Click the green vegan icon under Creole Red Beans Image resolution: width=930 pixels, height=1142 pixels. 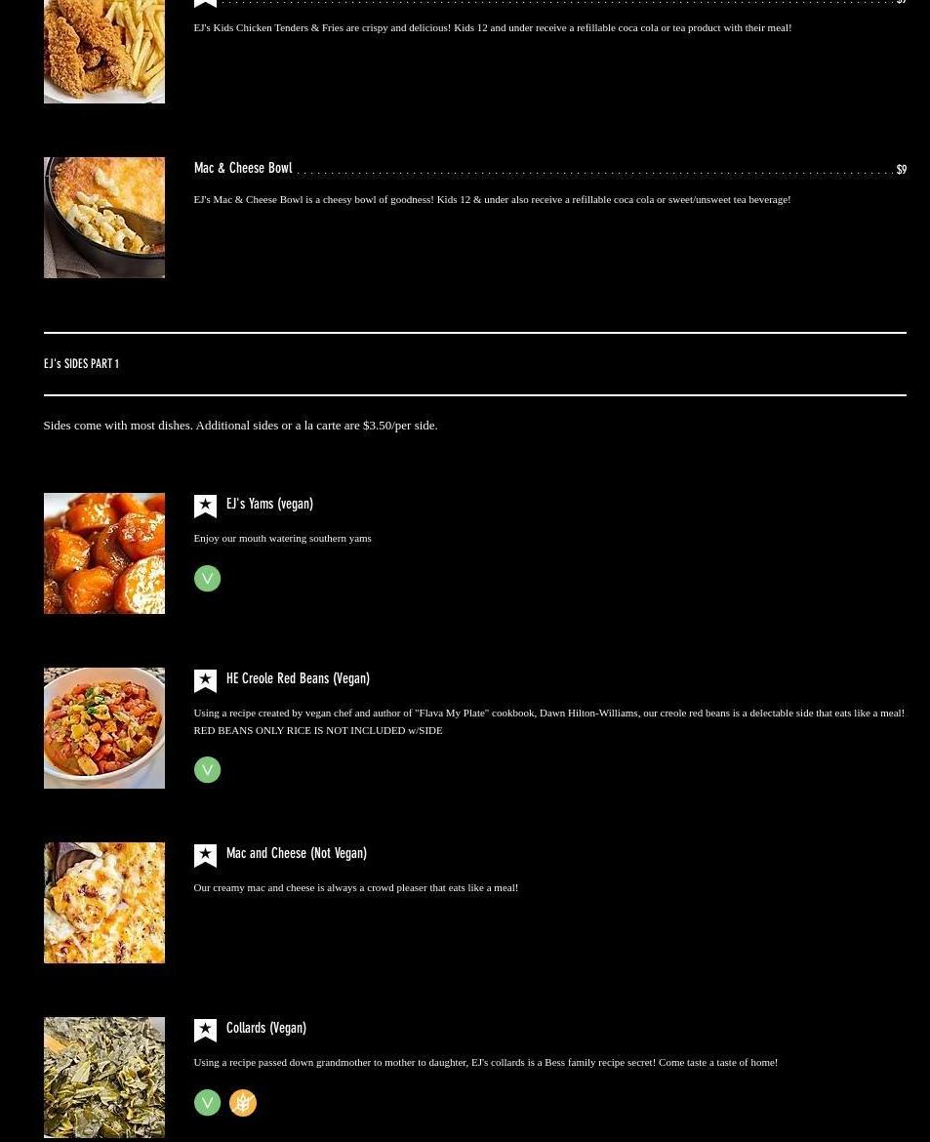(208, 770)
